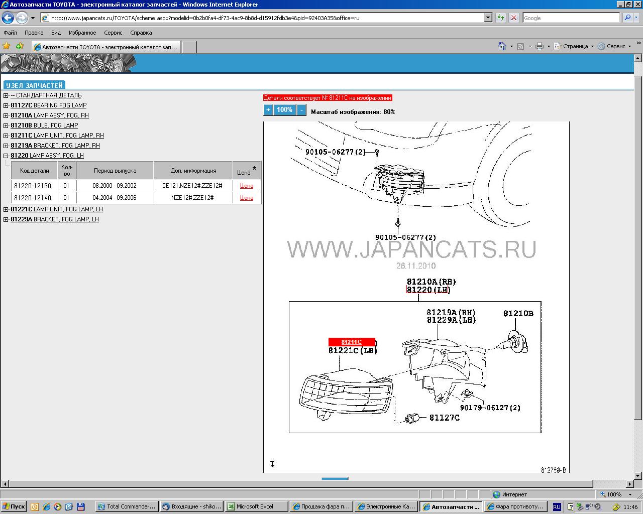643x514 pixels.
Task: Click the first Quick Launch clock icon
Action: (35, 506)
